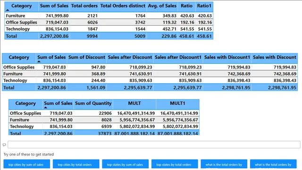Click the Sales with Discount1 column header
Screen dimensions: 302x170
click(227, 57)
